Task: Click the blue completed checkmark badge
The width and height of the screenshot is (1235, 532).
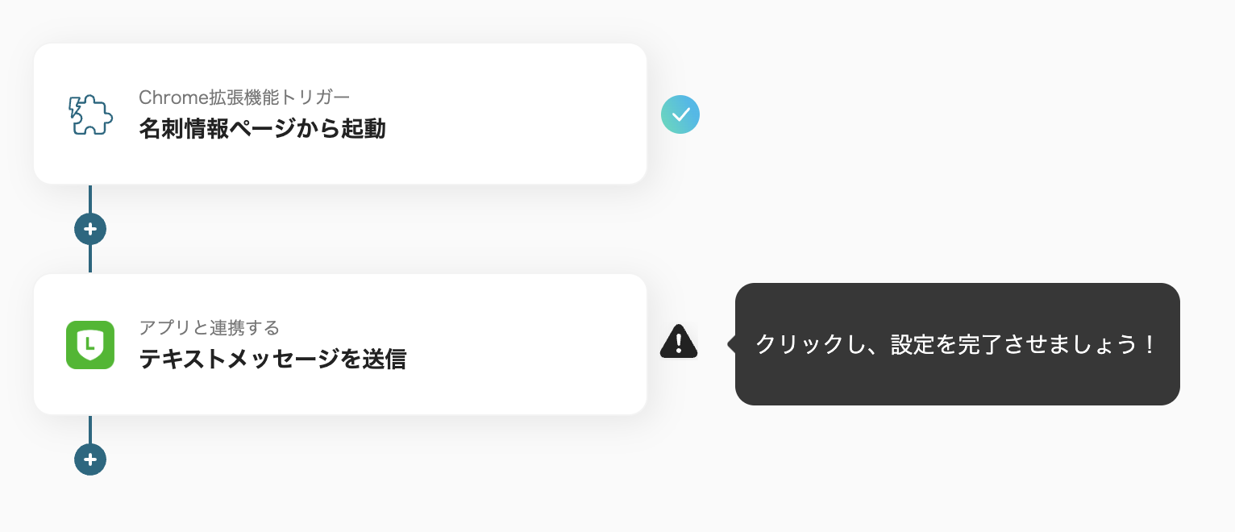Action: pos(680,114)
